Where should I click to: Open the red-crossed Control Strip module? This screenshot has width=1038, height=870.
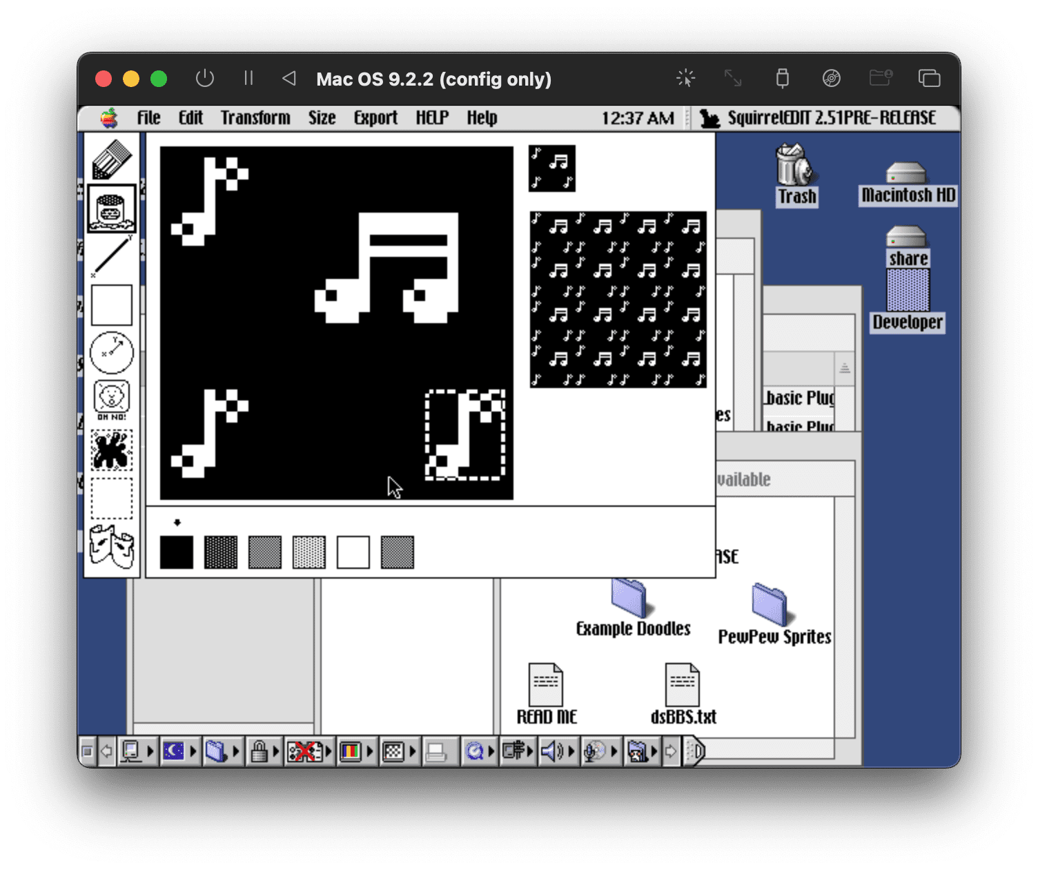(x=309, y=751)
